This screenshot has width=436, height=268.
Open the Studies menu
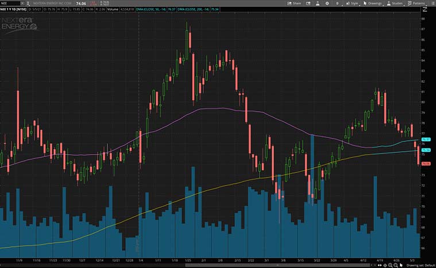(395, 3)
